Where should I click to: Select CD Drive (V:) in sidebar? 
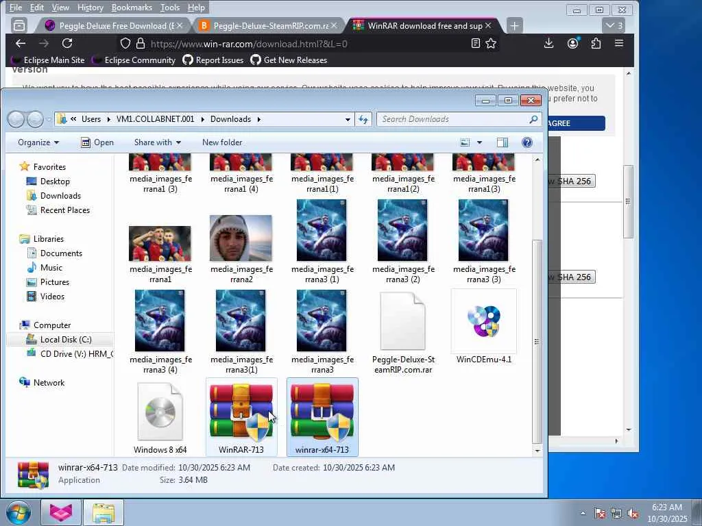click(69, 354)
